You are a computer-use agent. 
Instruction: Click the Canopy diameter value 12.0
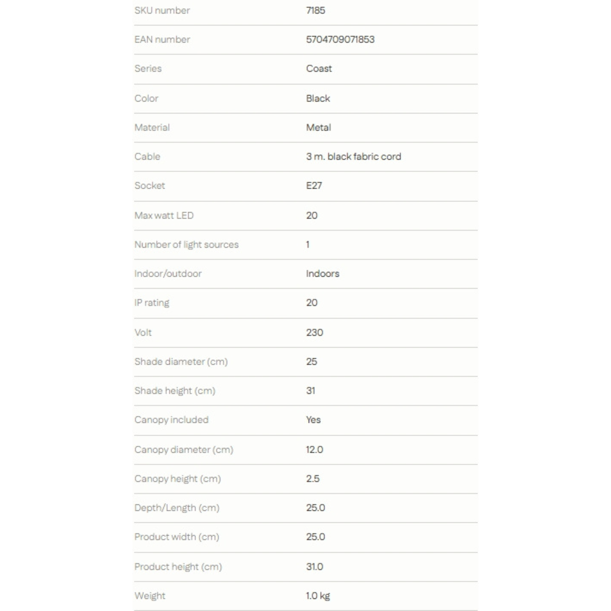coord(314,449)
